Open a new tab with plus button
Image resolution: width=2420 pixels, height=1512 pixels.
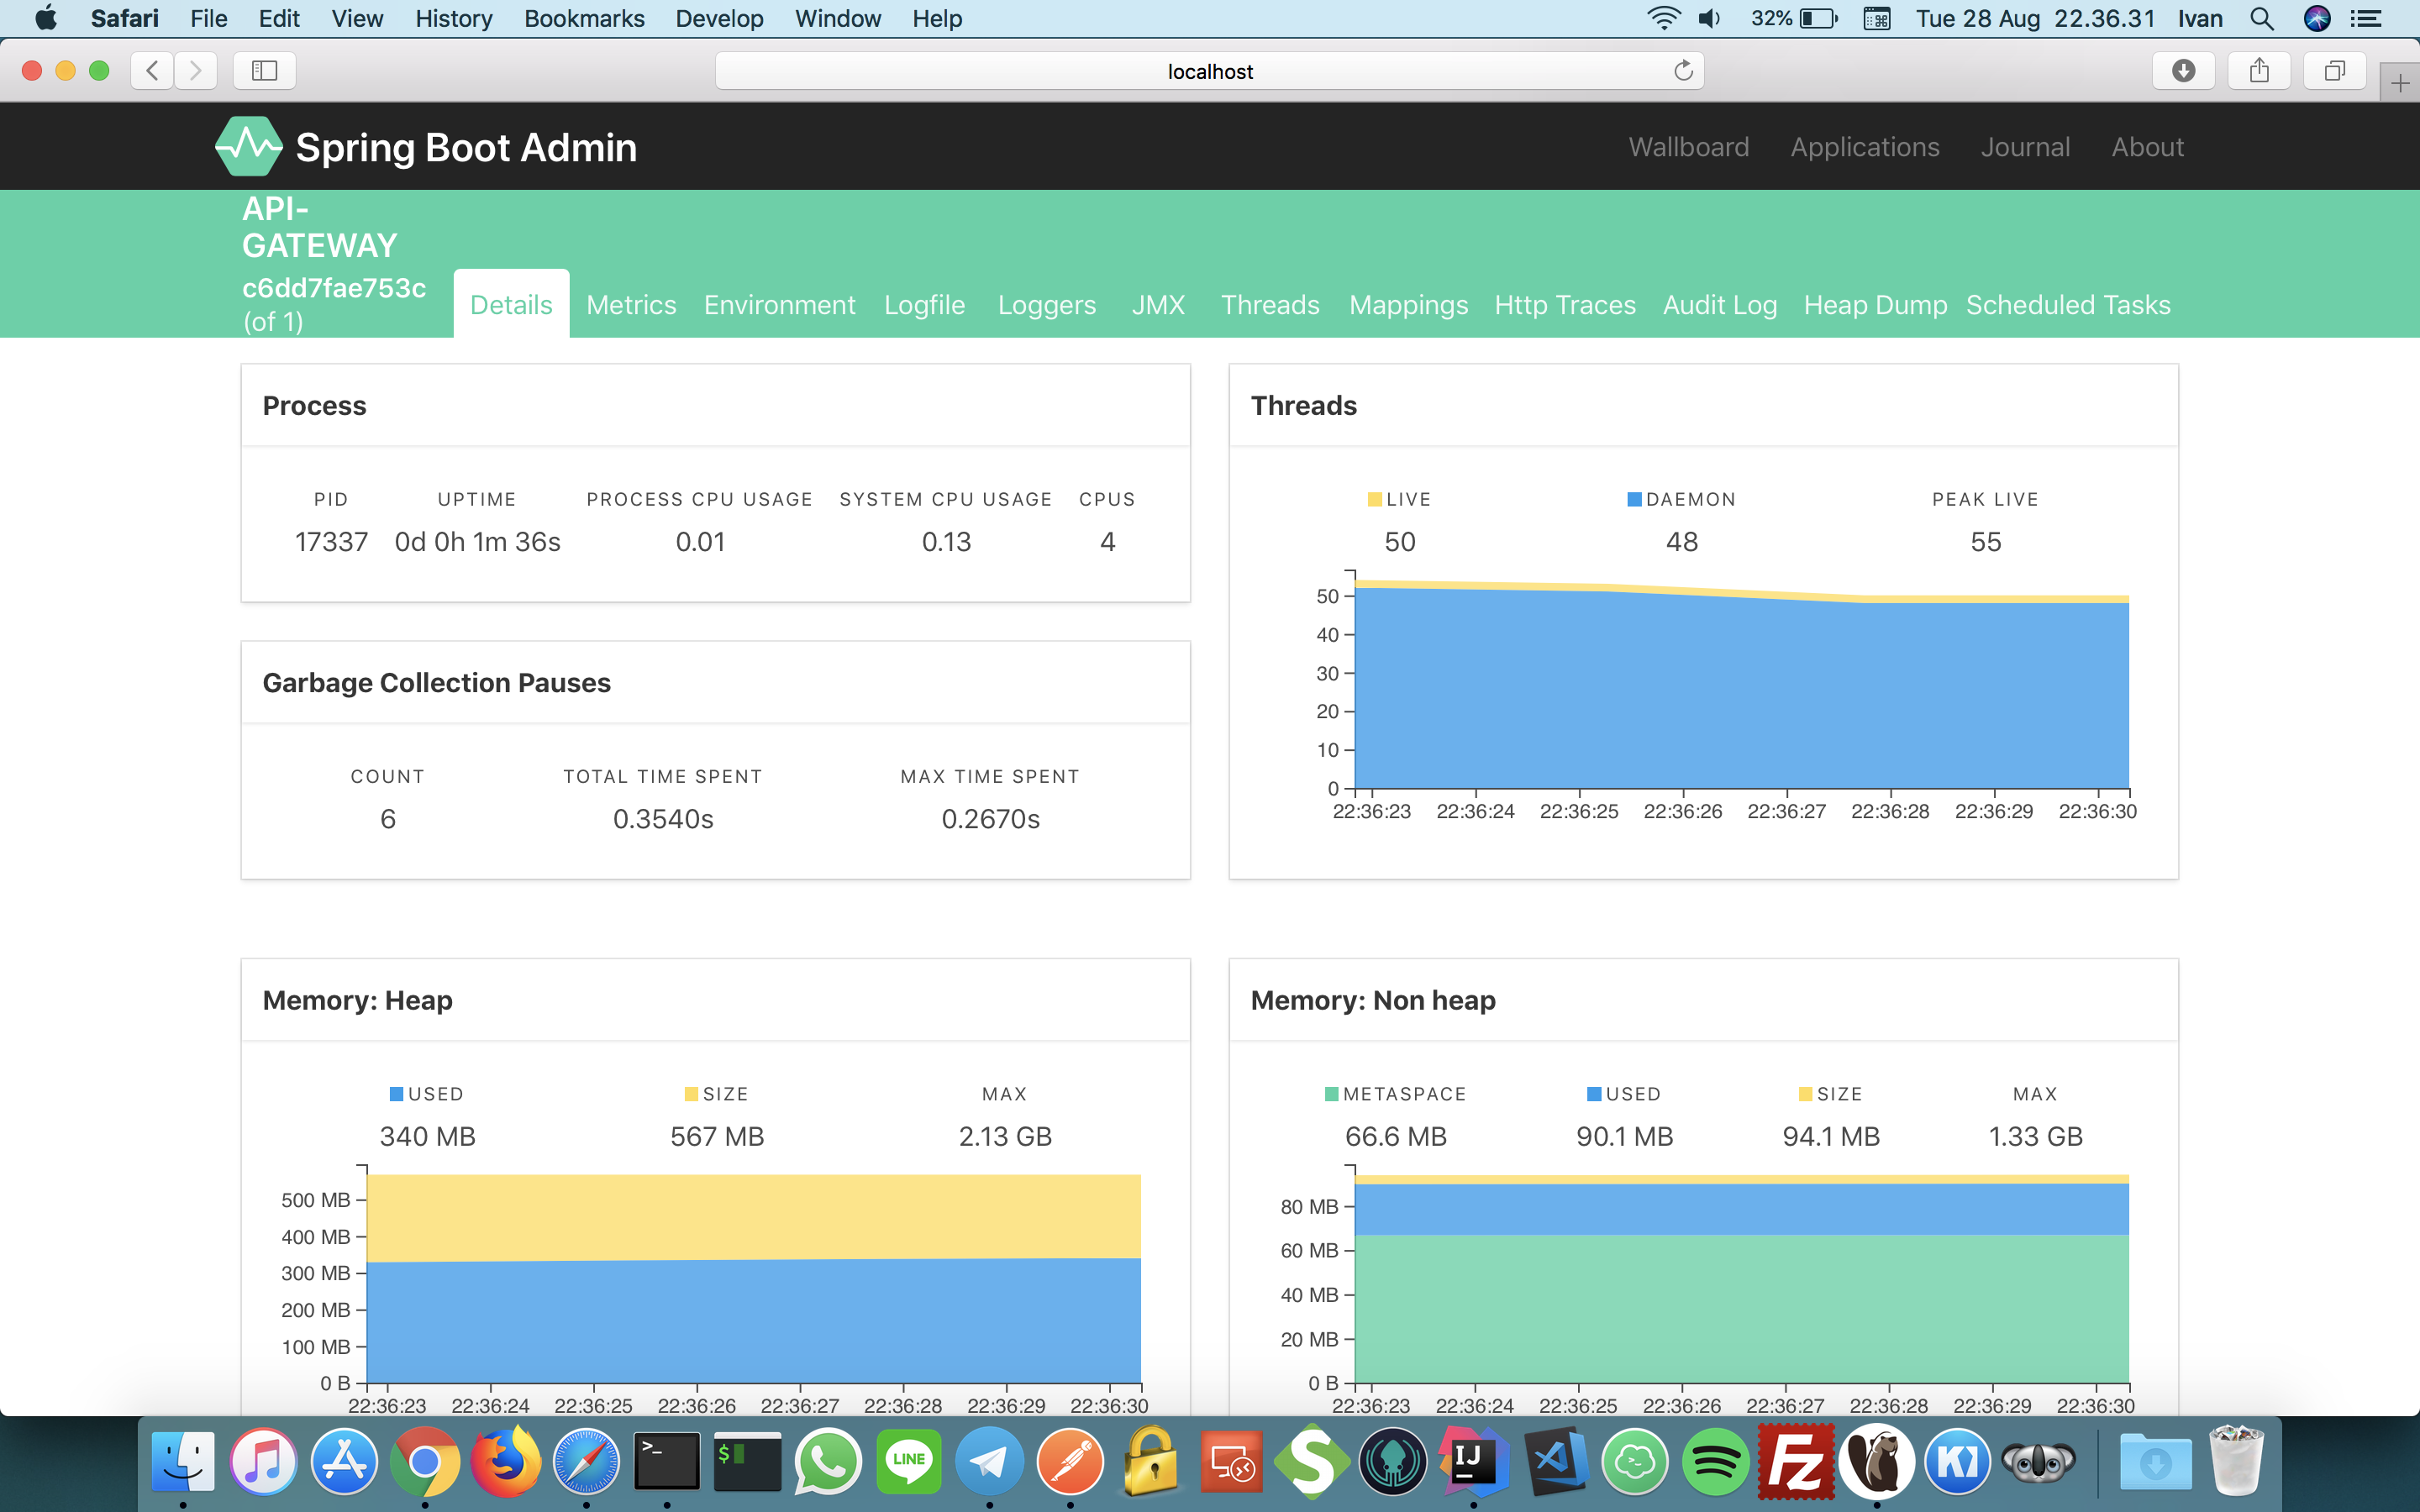pos(2399,84)
